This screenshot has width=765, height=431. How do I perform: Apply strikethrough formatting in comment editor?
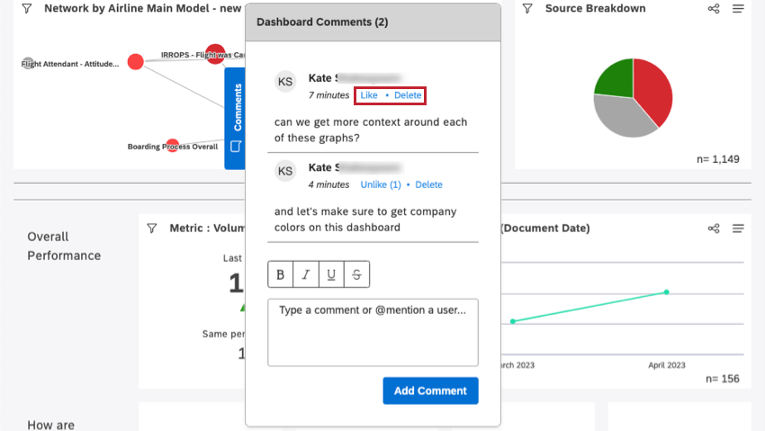pos(356,274)
